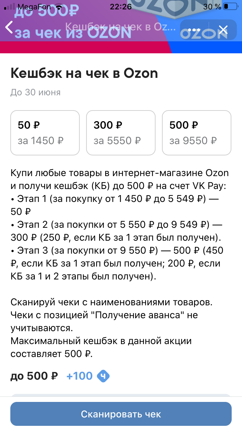This screenshot has height=431, width=242.
Task: Tap the Сканировать чек button
Action: point(121,414)
